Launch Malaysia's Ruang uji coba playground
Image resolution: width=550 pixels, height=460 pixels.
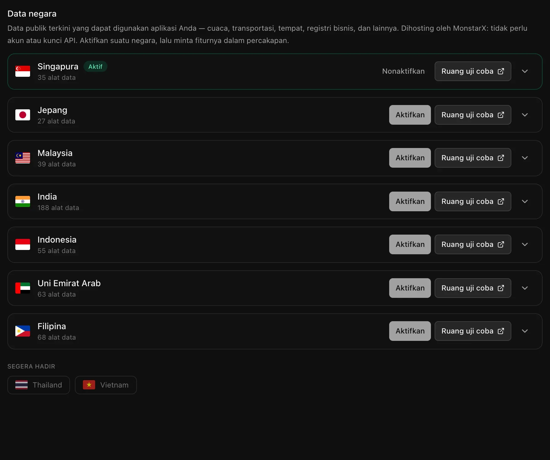coord(473,158)
